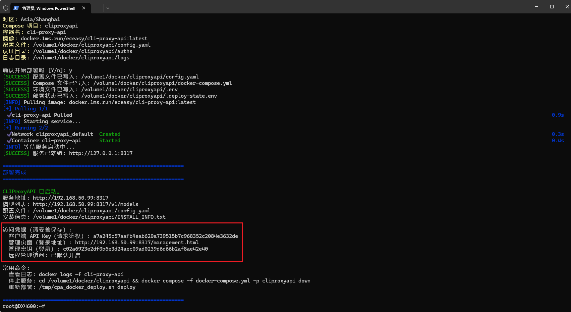Click the checkmark beside cli-proxy-api Pulled
The image size is (571, 312).
click(9, 115)
